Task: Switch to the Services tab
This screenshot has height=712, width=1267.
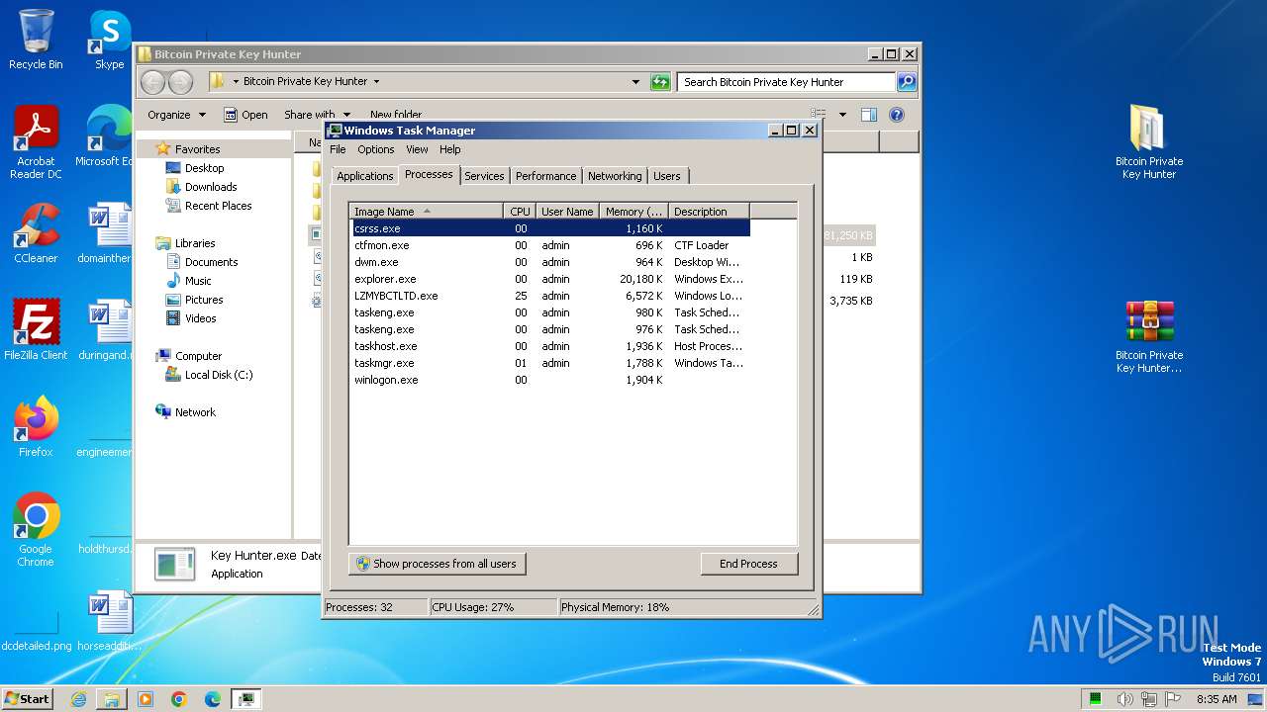Action: pyautogui.click(x=484, y=176)
